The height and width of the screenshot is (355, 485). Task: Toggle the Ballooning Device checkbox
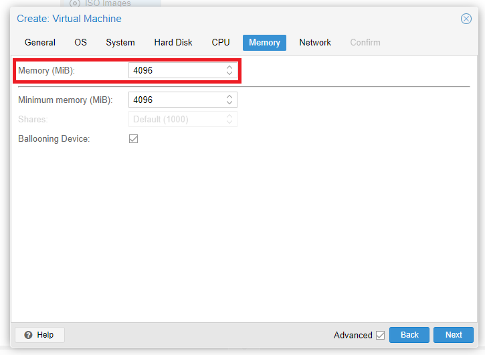133,138
